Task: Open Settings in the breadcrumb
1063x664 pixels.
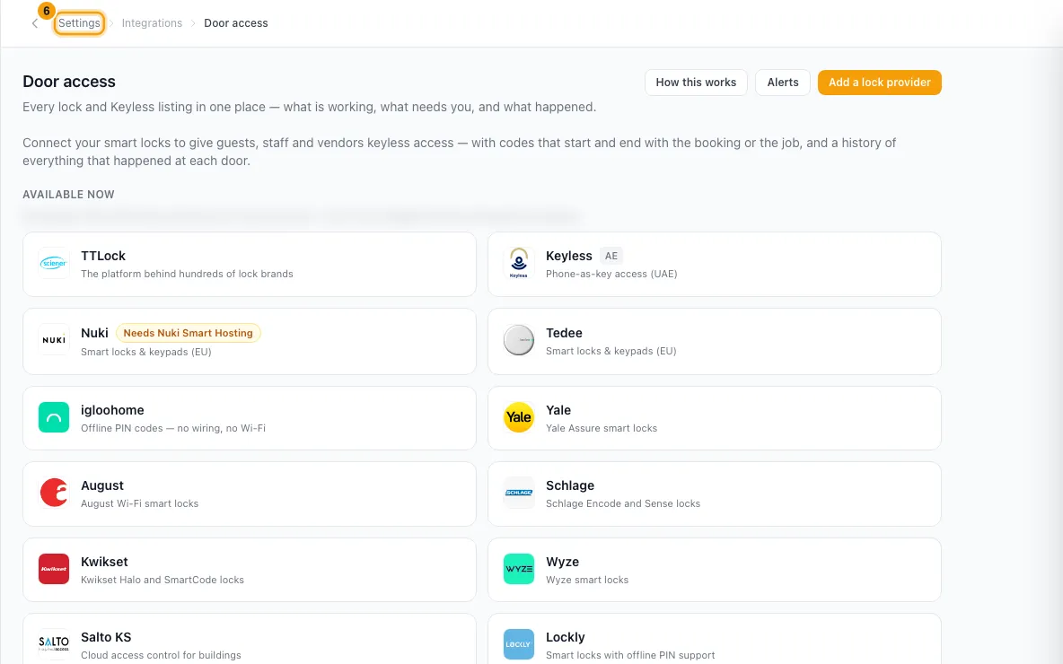Action: [x=79, y=23]
